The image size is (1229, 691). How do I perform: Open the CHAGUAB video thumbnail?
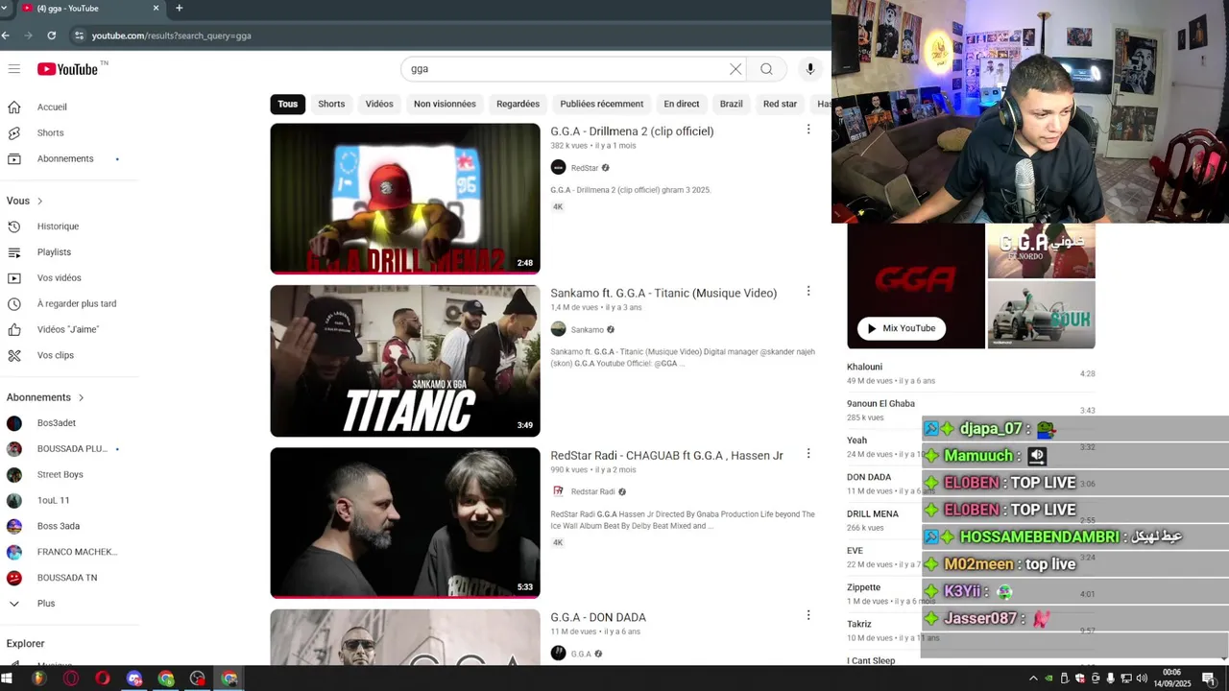405,523
